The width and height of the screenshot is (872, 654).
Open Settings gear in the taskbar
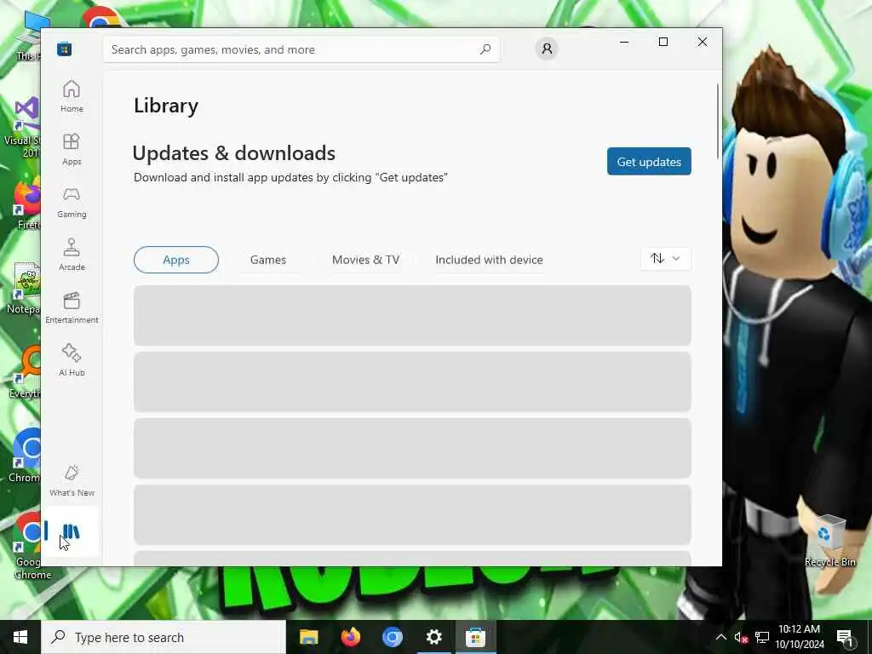[433, 637]
